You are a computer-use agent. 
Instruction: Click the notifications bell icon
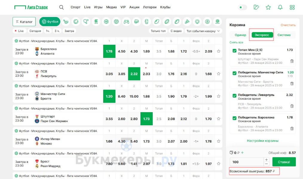280,7
